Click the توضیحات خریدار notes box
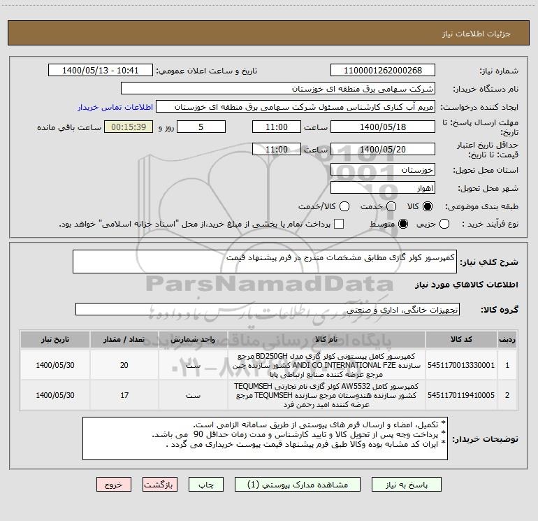The width and height of the screenshot is (538, 521). pos(265,438)
